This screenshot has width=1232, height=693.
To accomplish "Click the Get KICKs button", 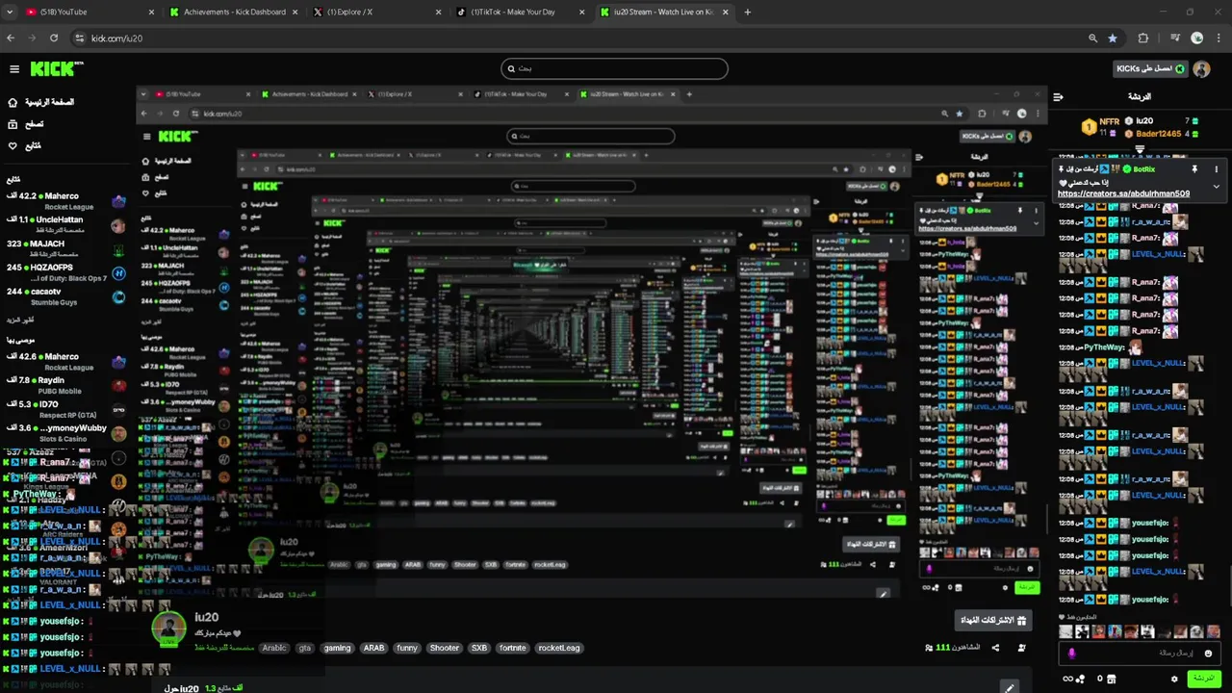I will coord(1151,69).
